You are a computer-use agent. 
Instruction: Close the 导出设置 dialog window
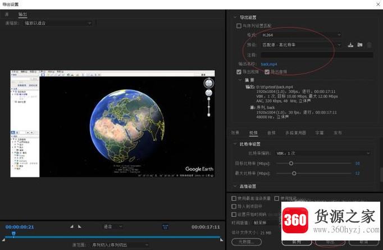378,4
